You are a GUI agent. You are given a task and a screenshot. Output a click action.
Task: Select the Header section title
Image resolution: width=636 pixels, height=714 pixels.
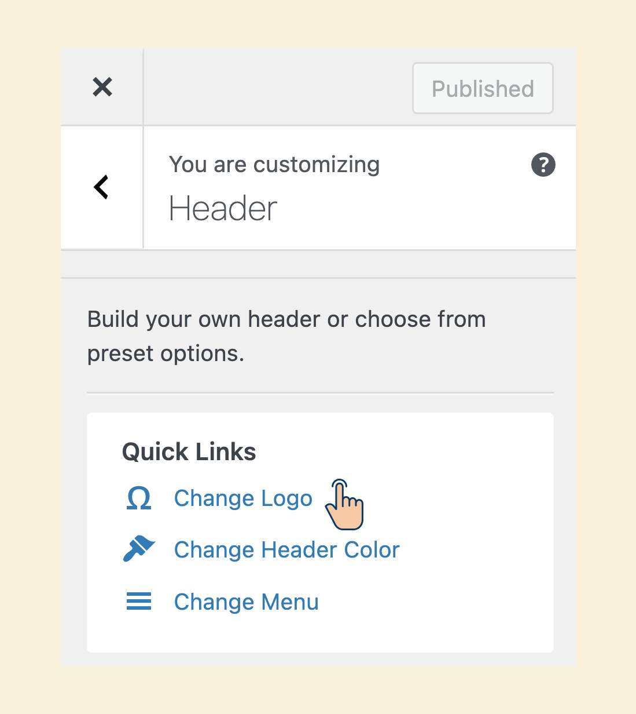tap(223, 208)
